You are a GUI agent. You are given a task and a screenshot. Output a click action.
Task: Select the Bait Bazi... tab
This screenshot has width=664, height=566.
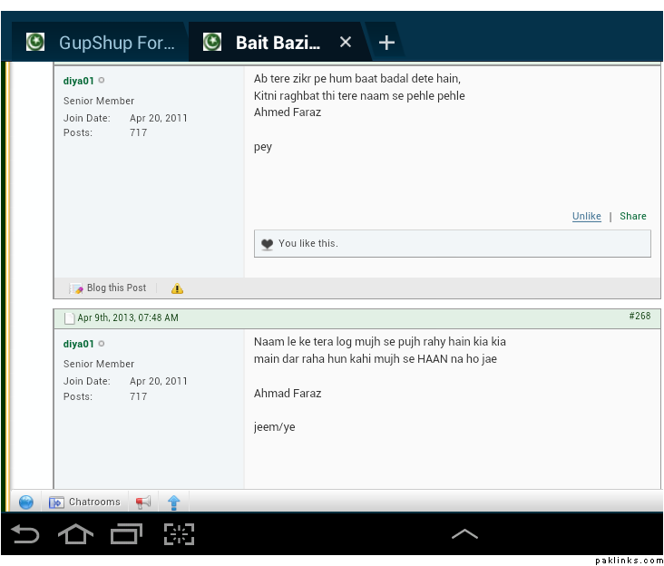272,43
